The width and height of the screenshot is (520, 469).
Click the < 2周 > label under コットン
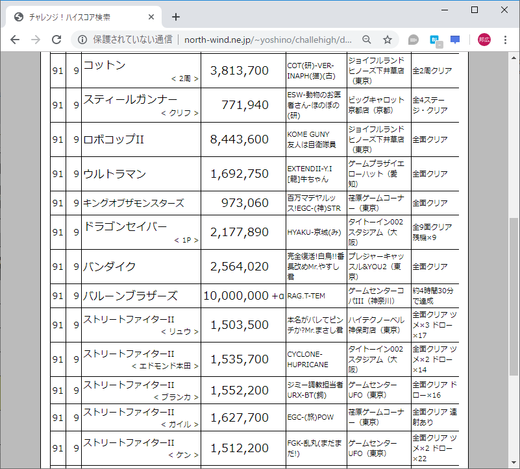point(185,79)
